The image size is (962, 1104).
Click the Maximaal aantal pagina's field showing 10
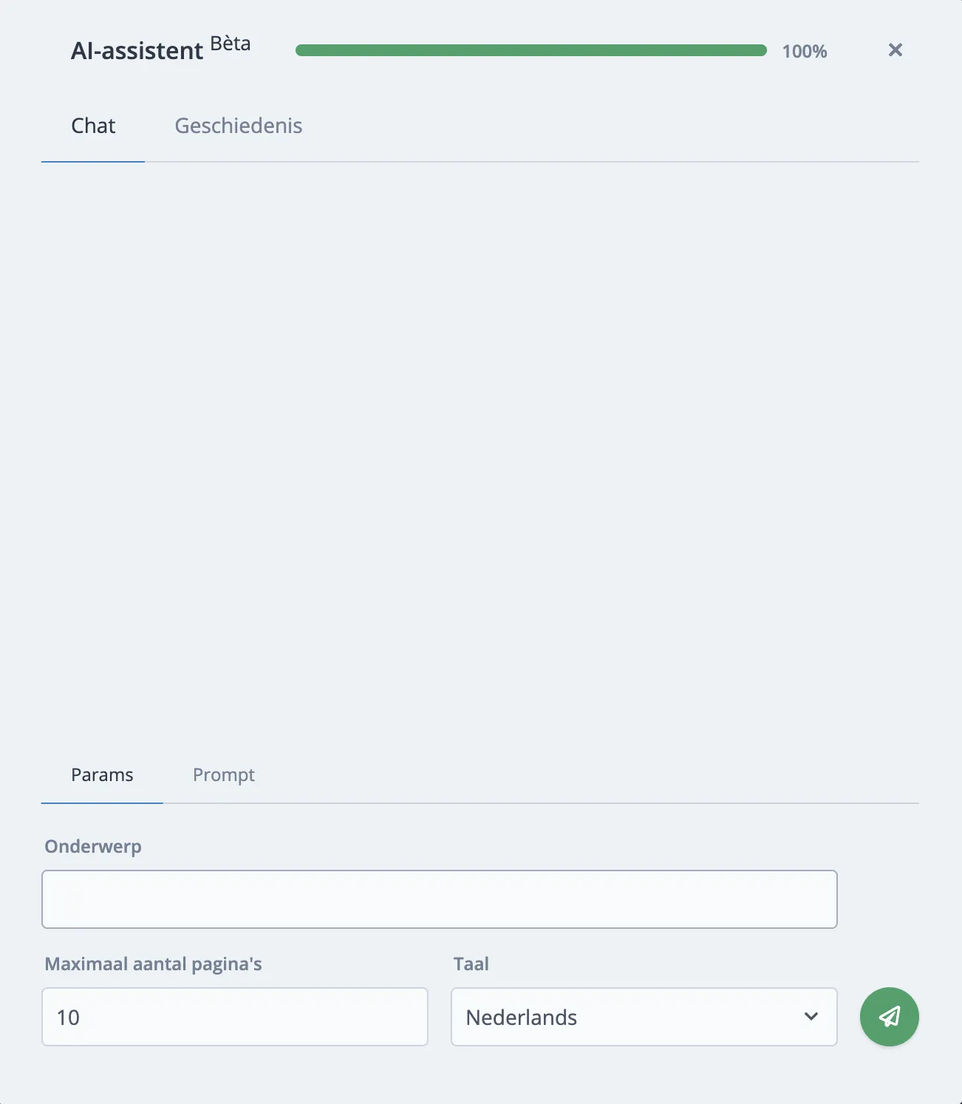[x=234, y=1017]
